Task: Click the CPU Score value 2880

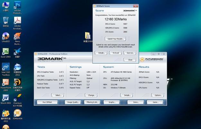Action: click(125, 32)
